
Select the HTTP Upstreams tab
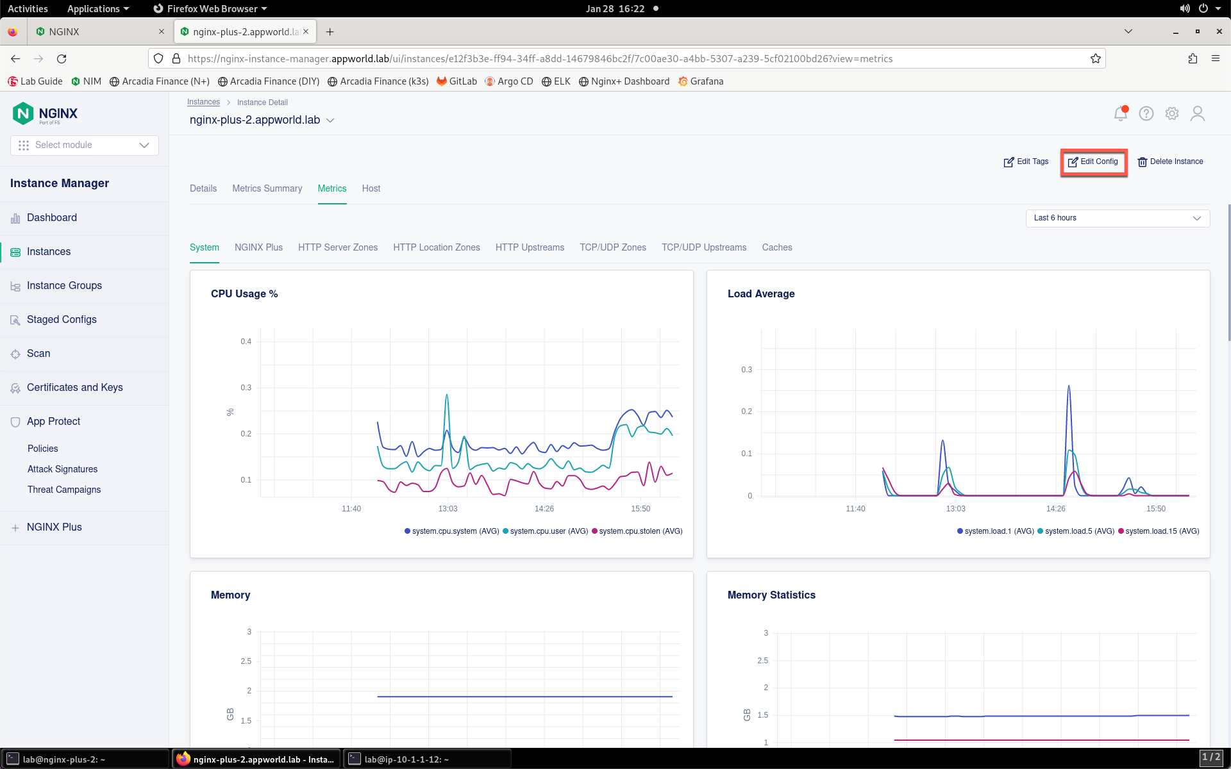[530, 247]
